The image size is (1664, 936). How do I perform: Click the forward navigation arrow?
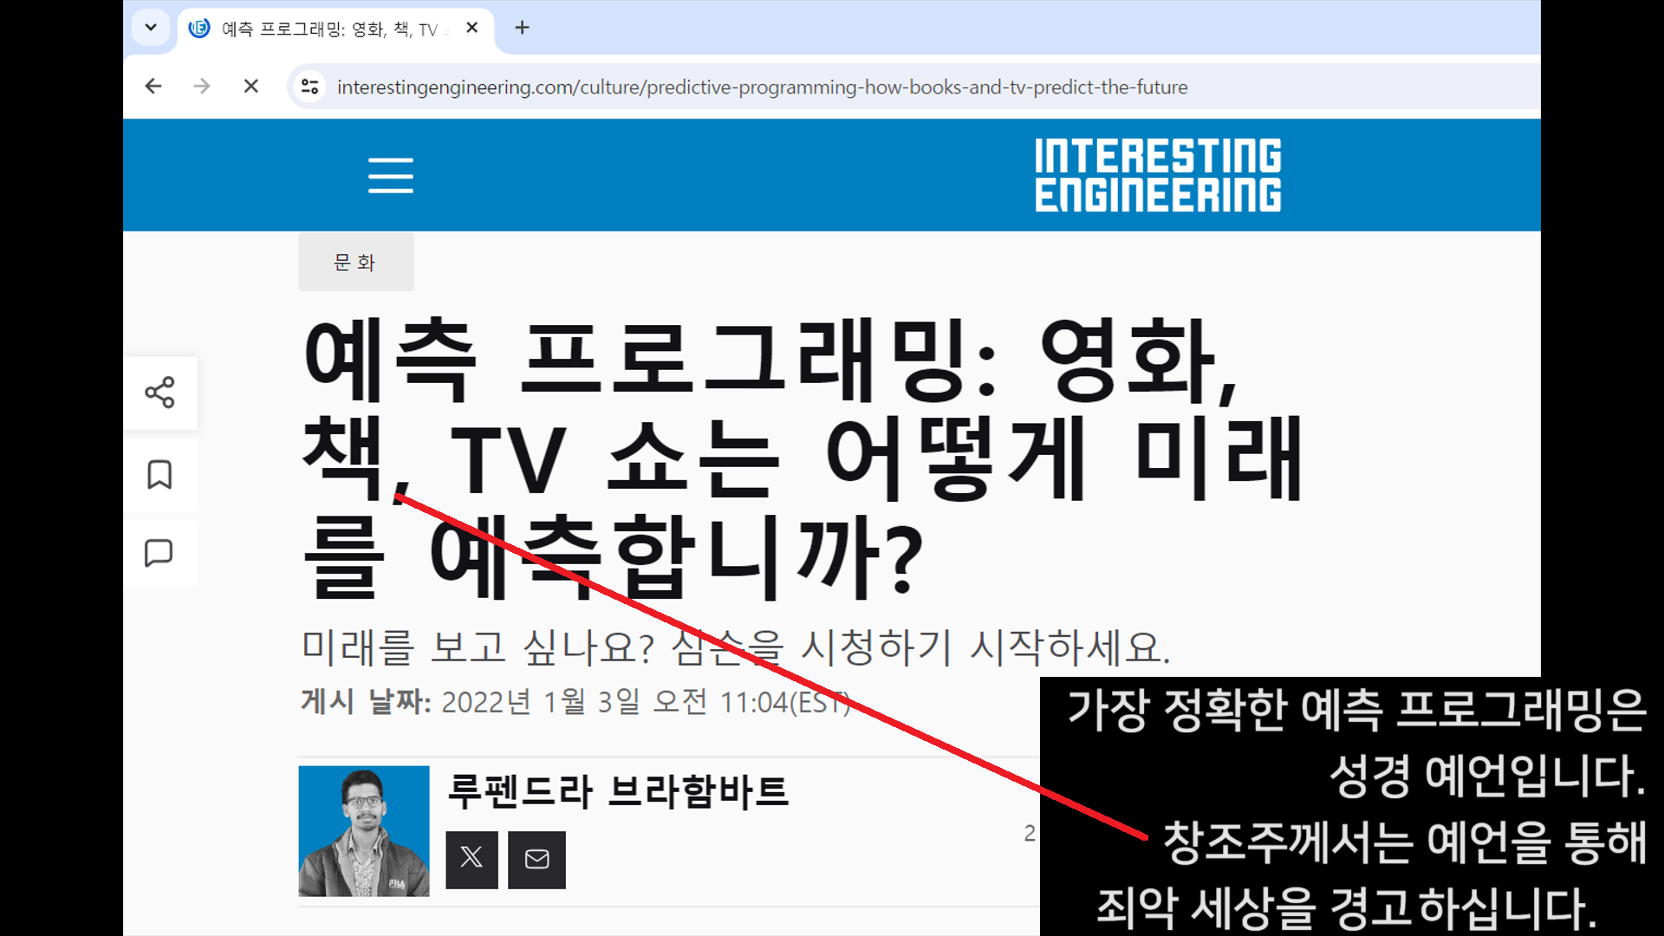click(202, 87)
